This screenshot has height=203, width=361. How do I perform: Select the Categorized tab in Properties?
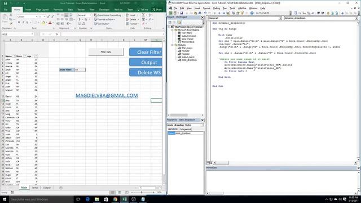185,129
